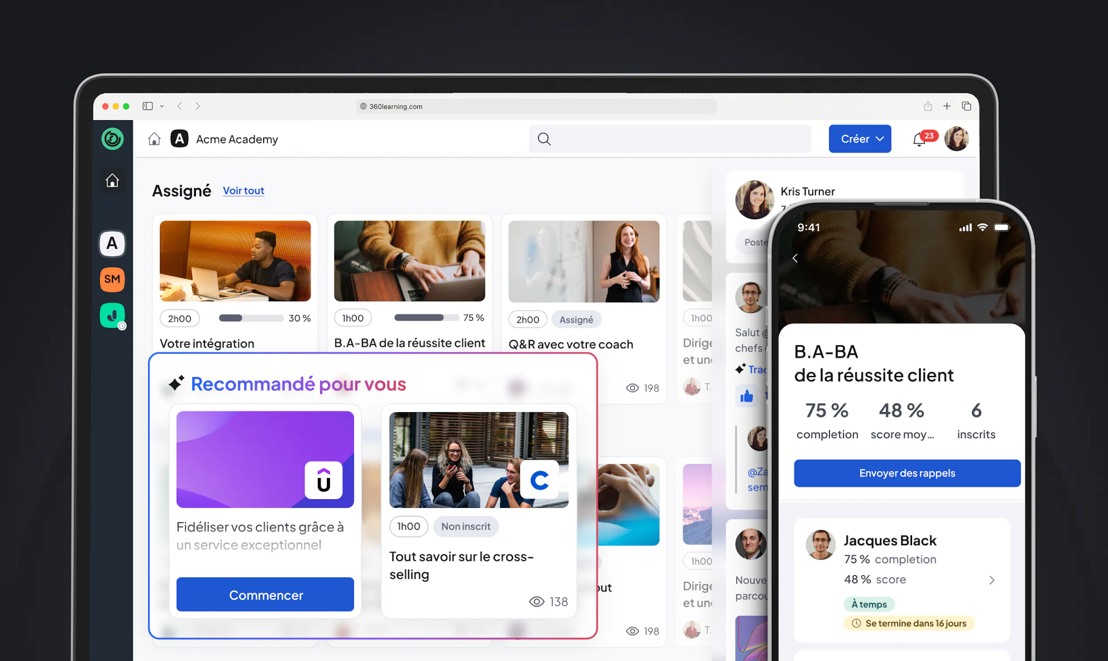This screenshot has width=1108, height=661.
Task: Click Kris Turner's profile photo
Action: pyautogui.click(x=755, y=200)
